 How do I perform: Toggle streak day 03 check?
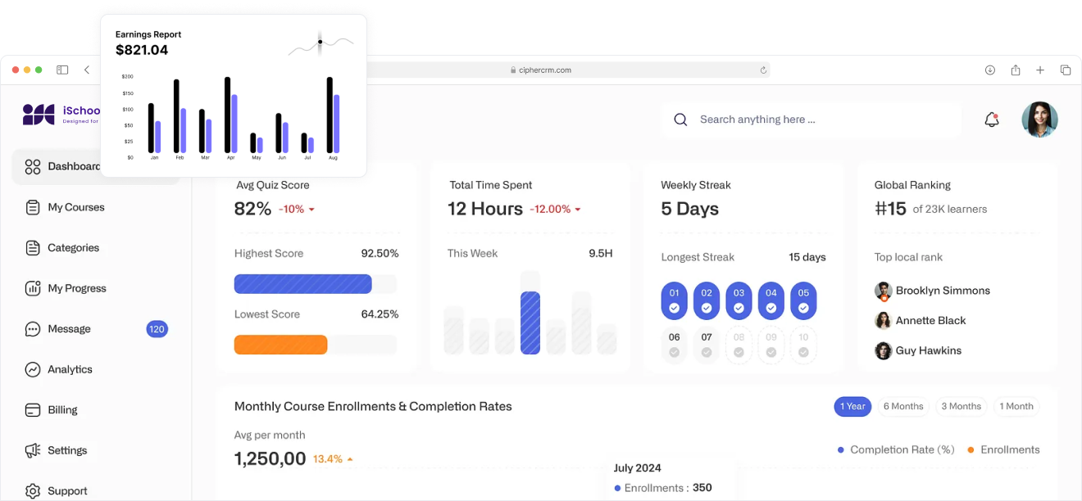point(739,309)
